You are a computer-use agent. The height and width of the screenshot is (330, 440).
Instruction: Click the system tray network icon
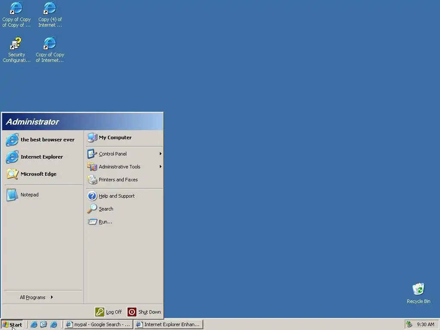coord(409,324)
